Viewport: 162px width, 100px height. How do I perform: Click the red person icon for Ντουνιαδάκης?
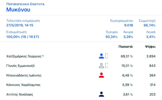tap(101, 75)
